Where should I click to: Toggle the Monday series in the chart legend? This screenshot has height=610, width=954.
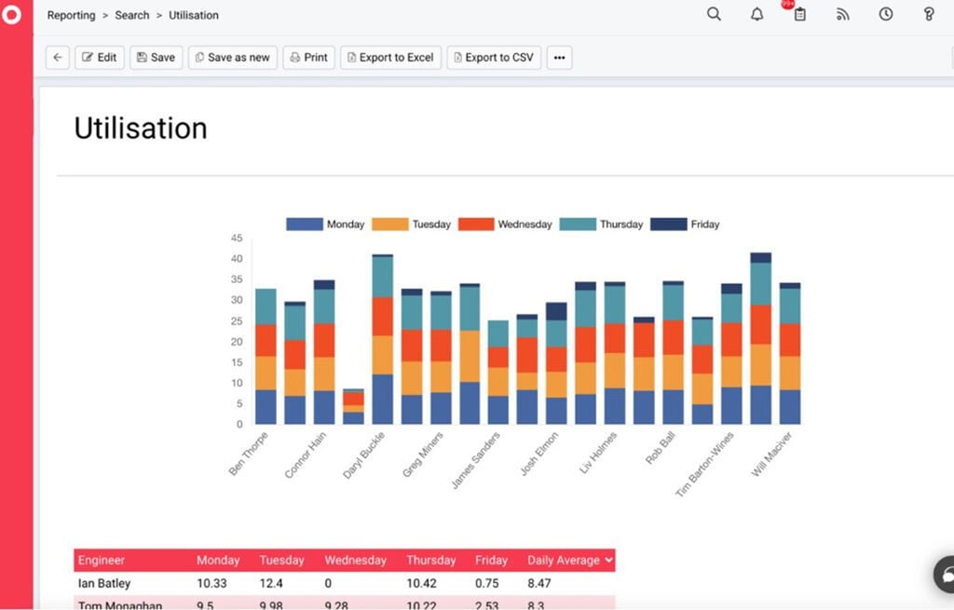coord(346,224)
